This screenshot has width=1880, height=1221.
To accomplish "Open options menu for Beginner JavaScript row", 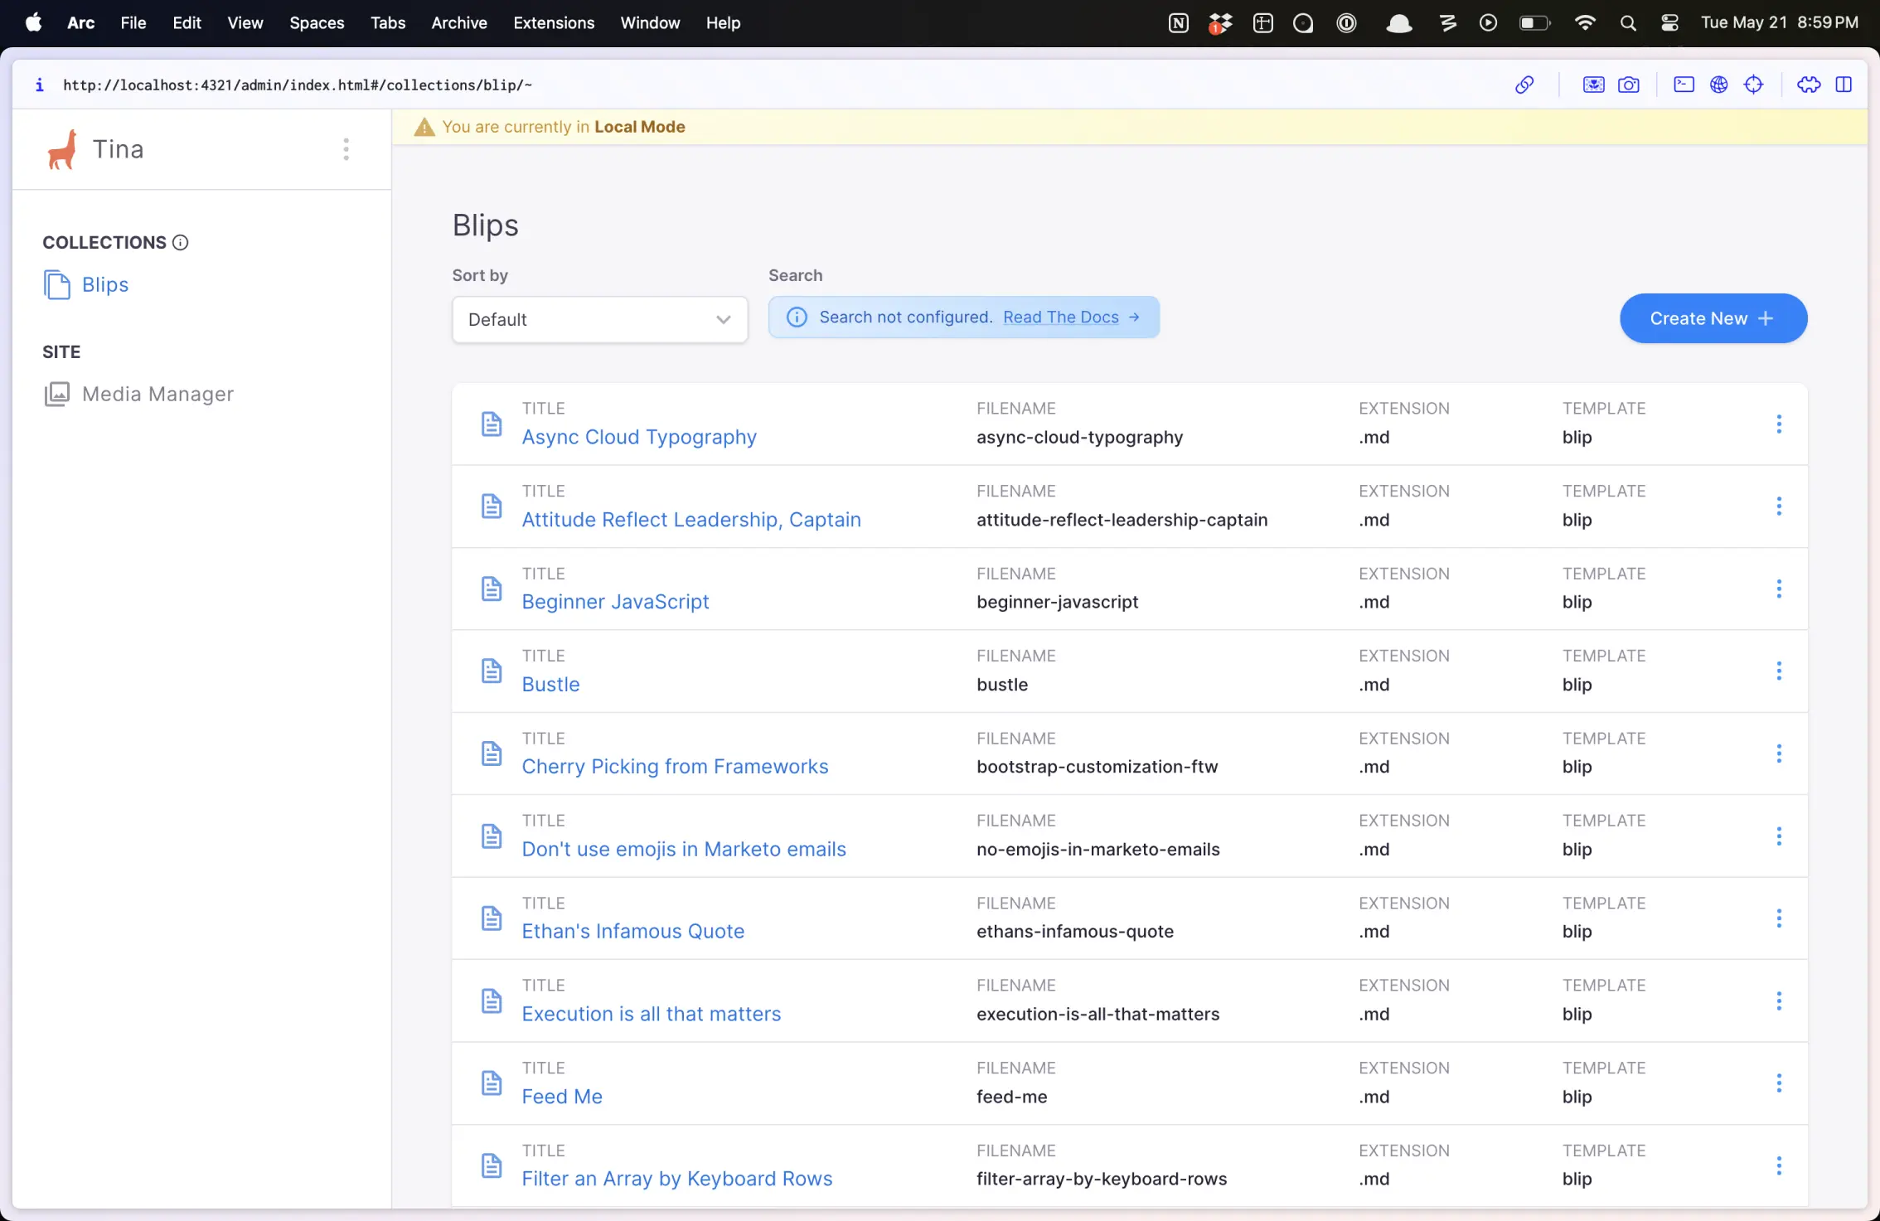I will (1778, 589).
